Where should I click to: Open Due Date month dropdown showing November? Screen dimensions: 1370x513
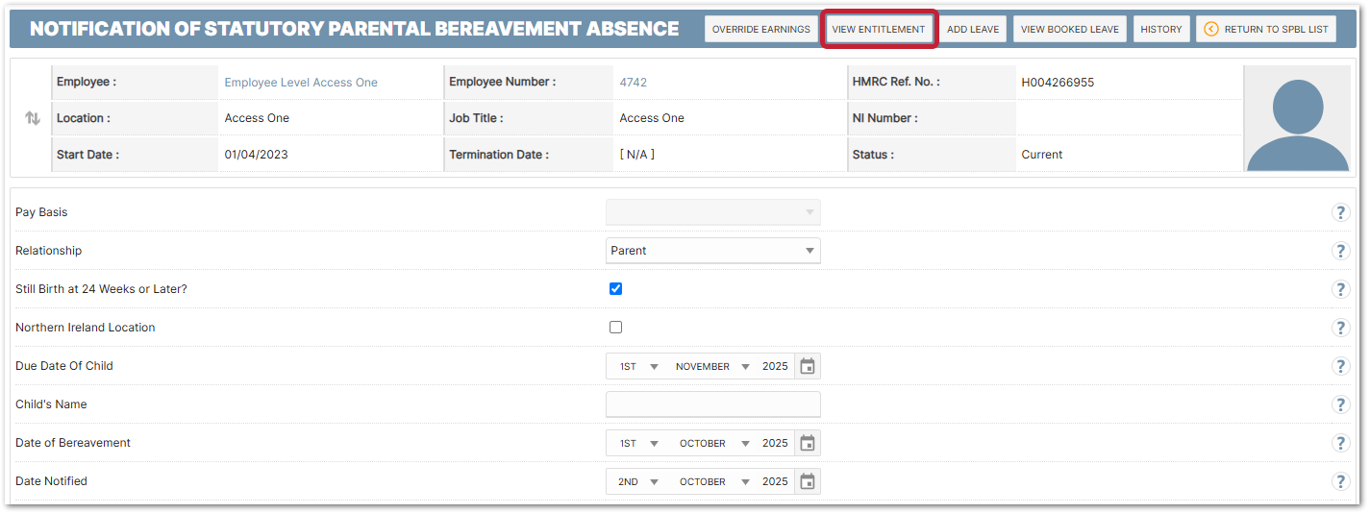point(711,366)
